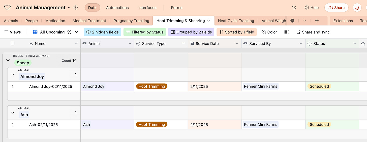Click the Share button

click(x=336, y=8)
